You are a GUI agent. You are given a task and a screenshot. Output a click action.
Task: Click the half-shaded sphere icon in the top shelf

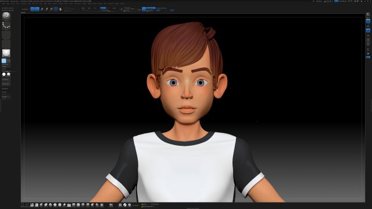tap(60, 9)
